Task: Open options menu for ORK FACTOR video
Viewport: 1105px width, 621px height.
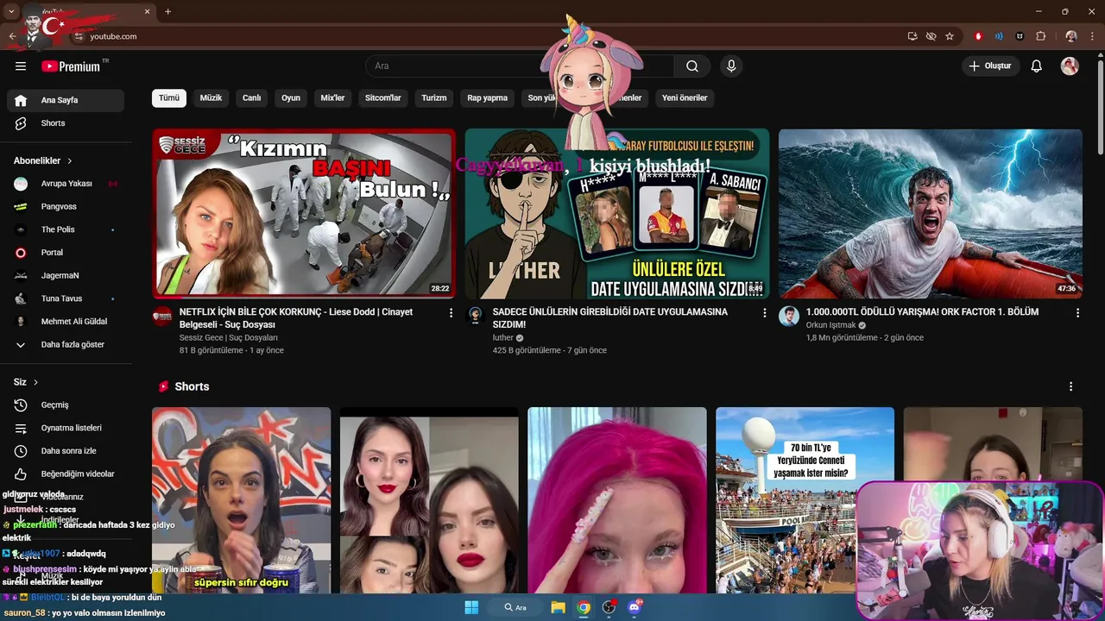Action: pyautogui.click(x=1077, y=313)
